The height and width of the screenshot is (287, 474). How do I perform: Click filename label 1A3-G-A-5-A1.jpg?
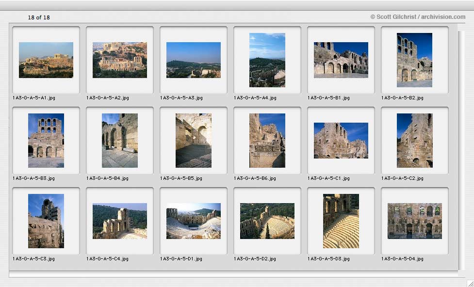tap(34, 98)
